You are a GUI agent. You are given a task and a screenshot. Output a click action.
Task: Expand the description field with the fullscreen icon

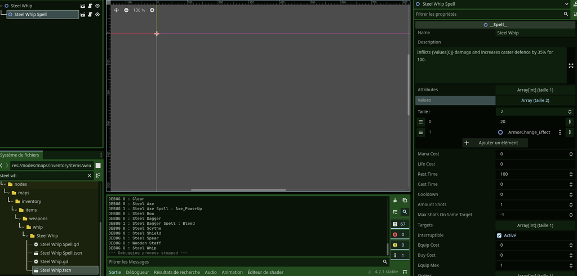tap(571, 66)
